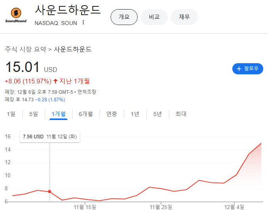Click the 11월 25일 axis label
Screen dimensions: 268x215
pos(161,207)
